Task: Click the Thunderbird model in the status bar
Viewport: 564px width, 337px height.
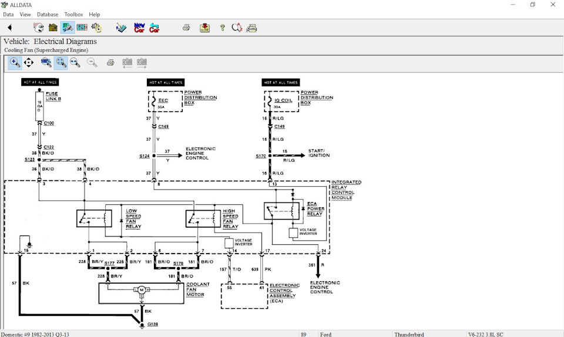Action: coord(409,334)
